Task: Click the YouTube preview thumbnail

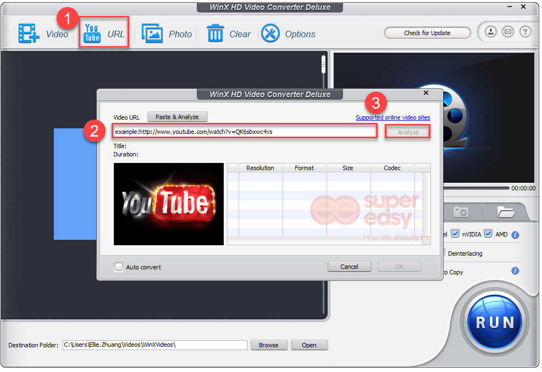Action: tap(169, 204)
